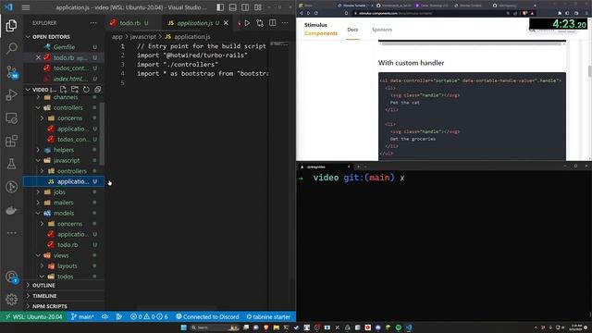This screenshot has height=333, width=592.
Task: Expand the channels folder
Action: [x=66, y=97]
